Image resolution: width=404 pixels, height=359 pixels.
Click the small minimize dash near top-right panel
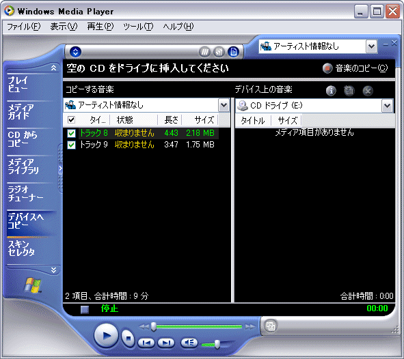pyautogui.click(x=386, y=44)
